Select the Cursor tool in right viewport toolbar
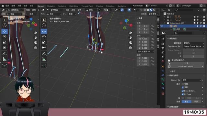 point(44,25)
